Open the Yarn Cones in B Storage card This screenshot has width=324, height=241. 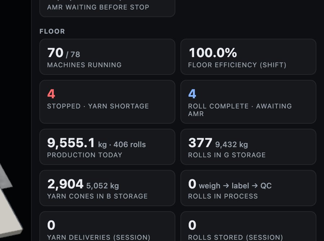coord(107,188)
